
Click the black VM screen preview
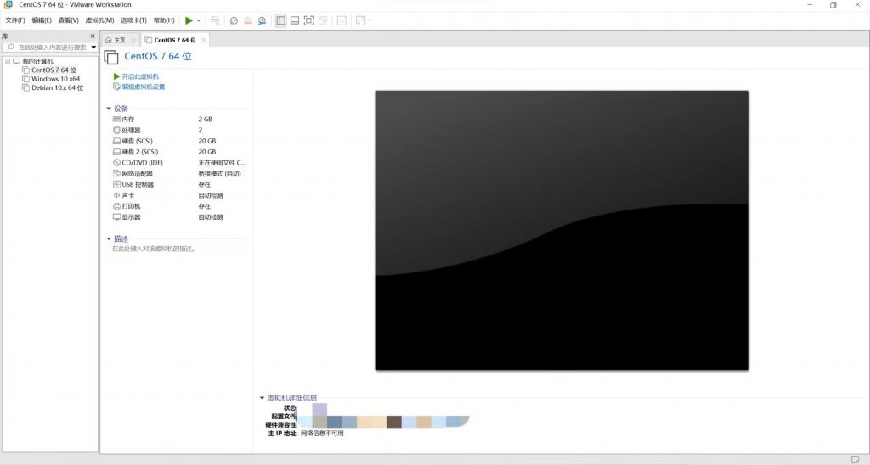click(x=562, y=231)
